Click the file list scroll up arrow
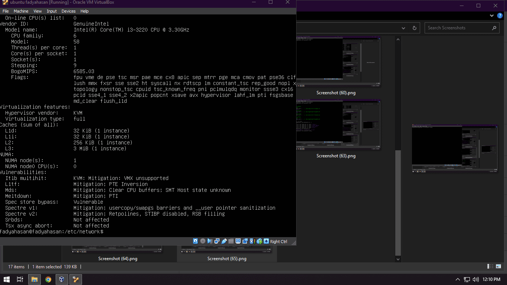The height and width of the screenshot is (285, 507). [x=398, y=39]
